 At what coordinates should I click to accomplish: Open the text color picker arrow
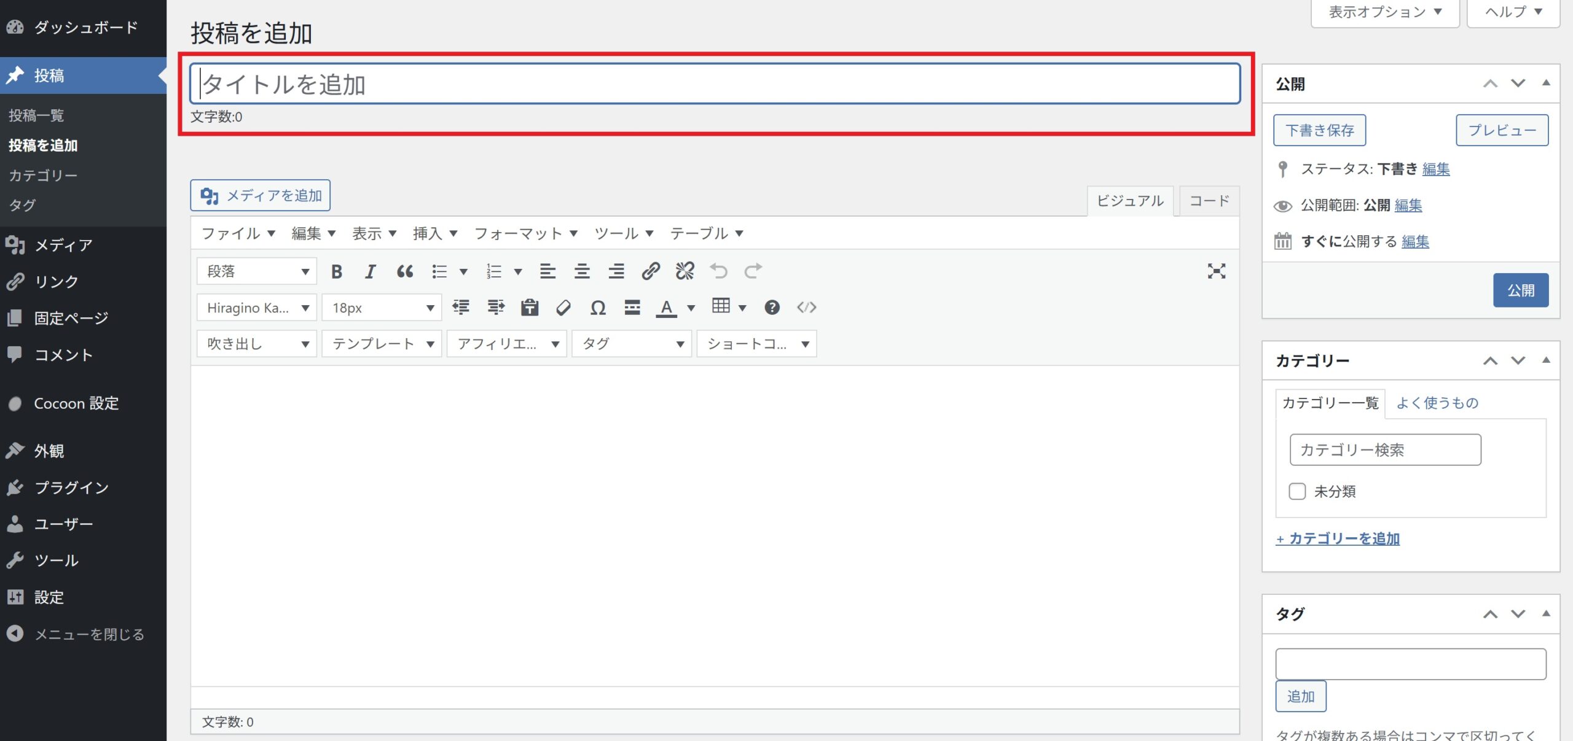691,308
